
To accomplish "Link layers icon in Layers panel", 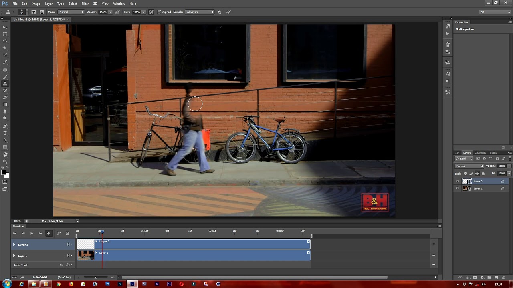I will pos(460,278).
